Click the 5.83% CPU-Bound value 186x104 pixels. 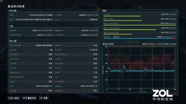point(159,37)
